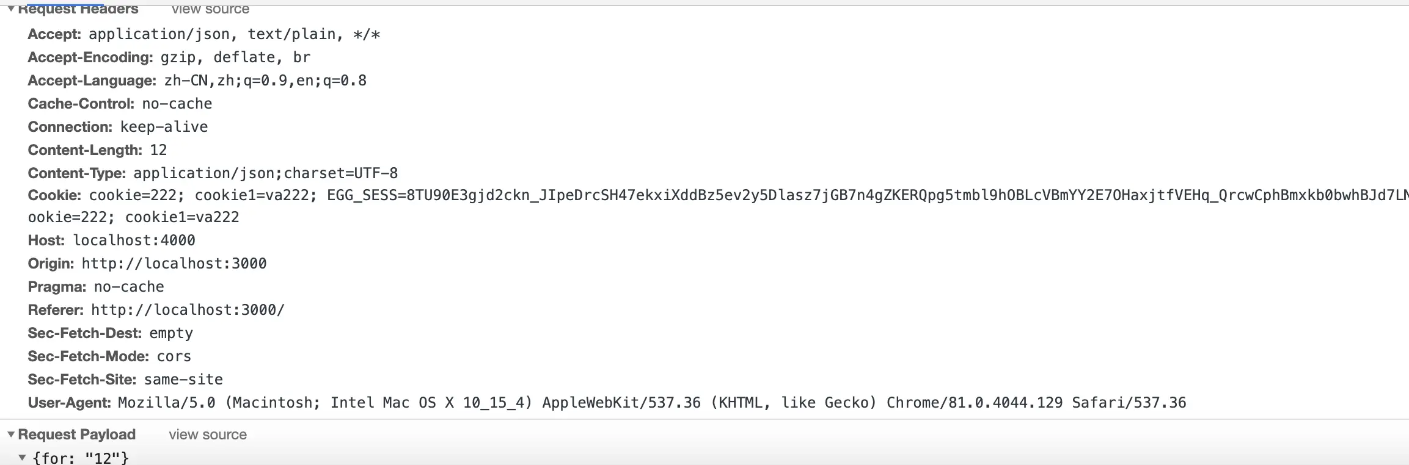Click the Content-Length header value 12

coord(158,150)
